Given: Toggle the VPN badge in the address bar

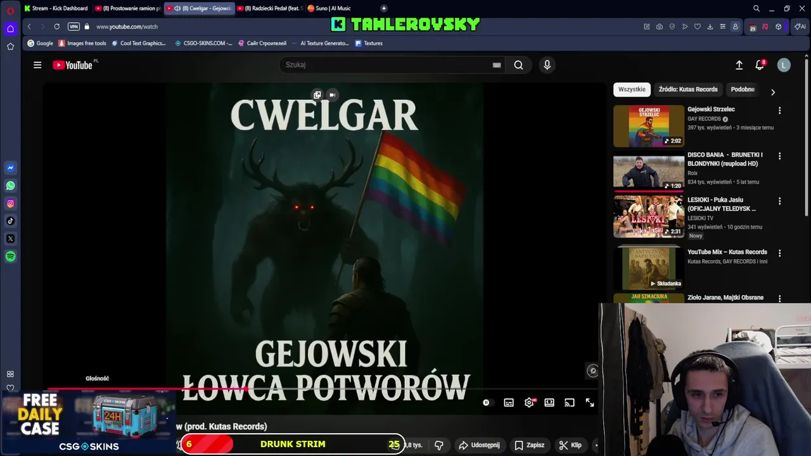Looking at the screenshot, I should (73, 27).
